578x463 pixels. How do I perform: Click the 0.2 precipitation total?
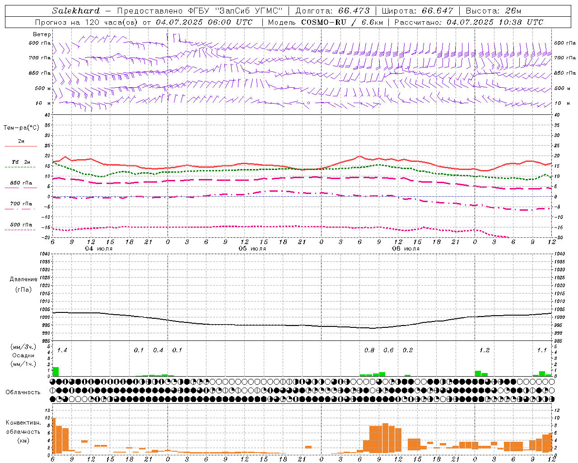click(408, 350)
